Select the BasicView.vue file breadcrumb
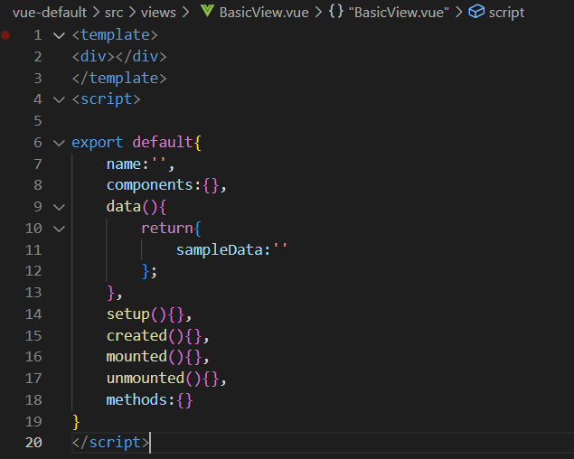This screenshot has width=574, height=459. [264, 13]
